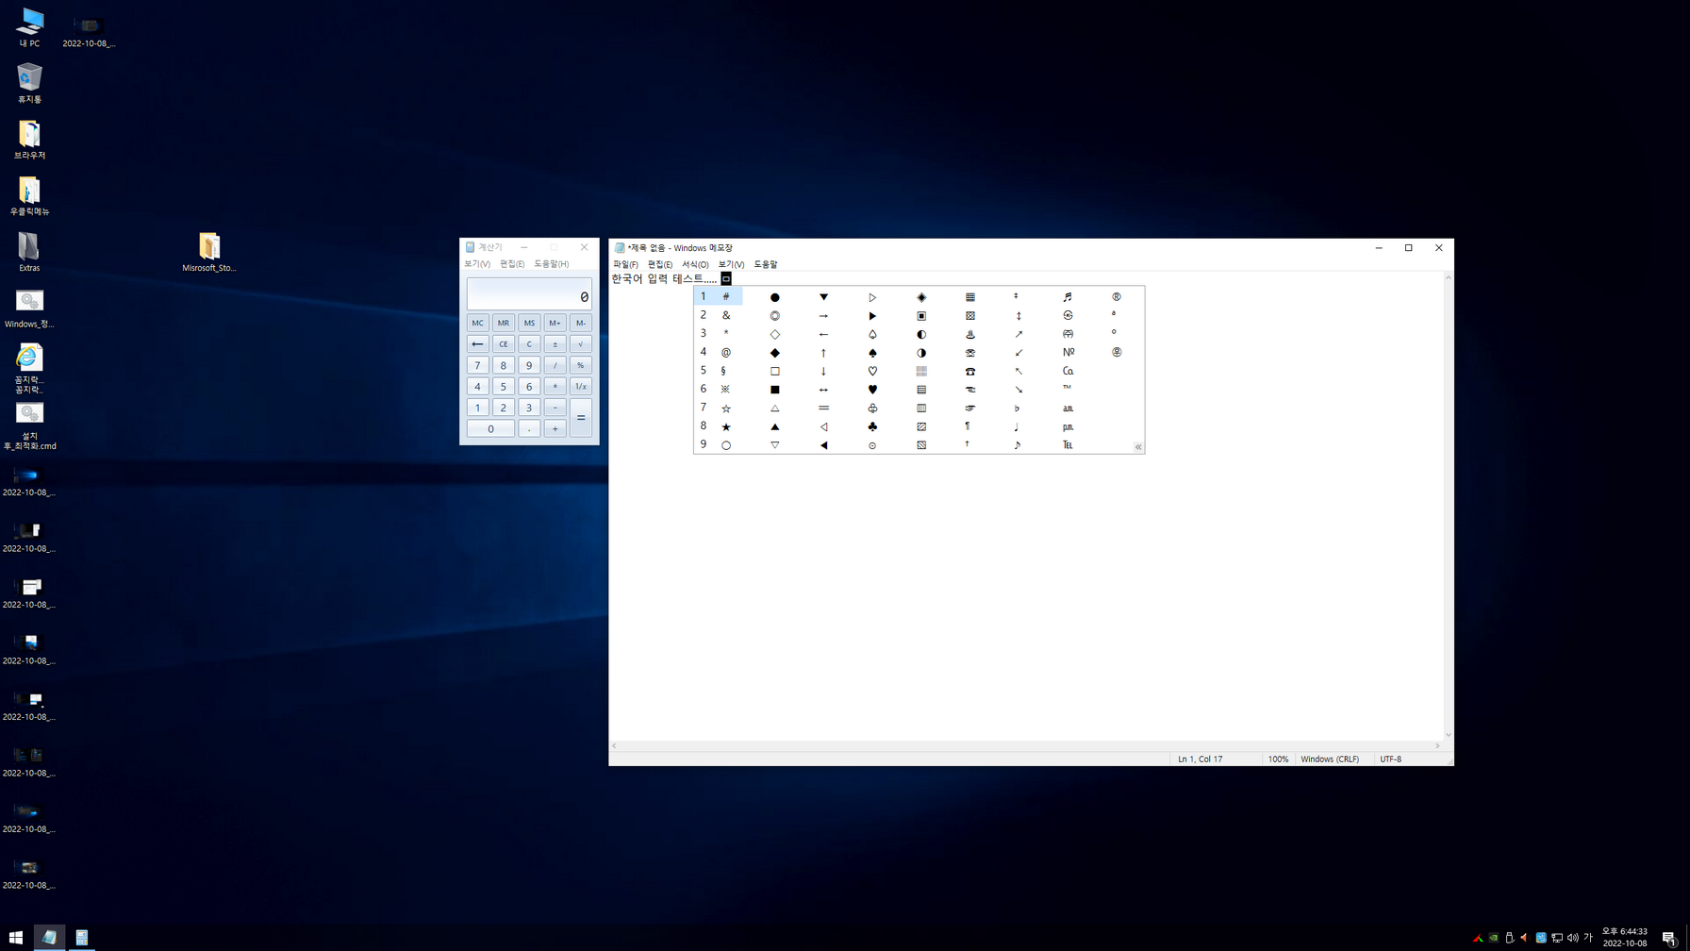Image resolution: width=1690 pixels, height=951 pixels.
Task: Choose the spade ♠ symbol in the popup
Action: click(x=872, y=353)
